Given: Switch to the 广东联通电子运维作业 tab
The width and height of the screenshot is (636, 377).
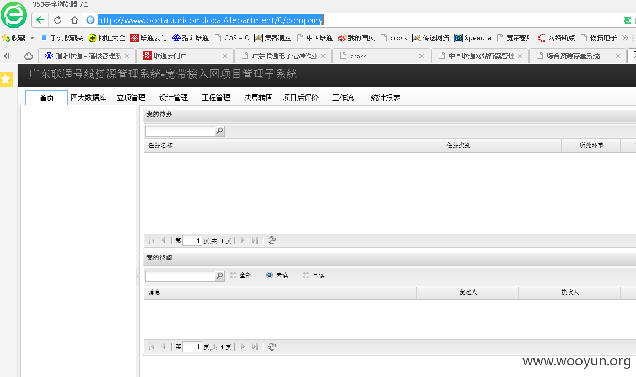Looking at the screenshot, I should pyautogui.click(x=284, y=56).
